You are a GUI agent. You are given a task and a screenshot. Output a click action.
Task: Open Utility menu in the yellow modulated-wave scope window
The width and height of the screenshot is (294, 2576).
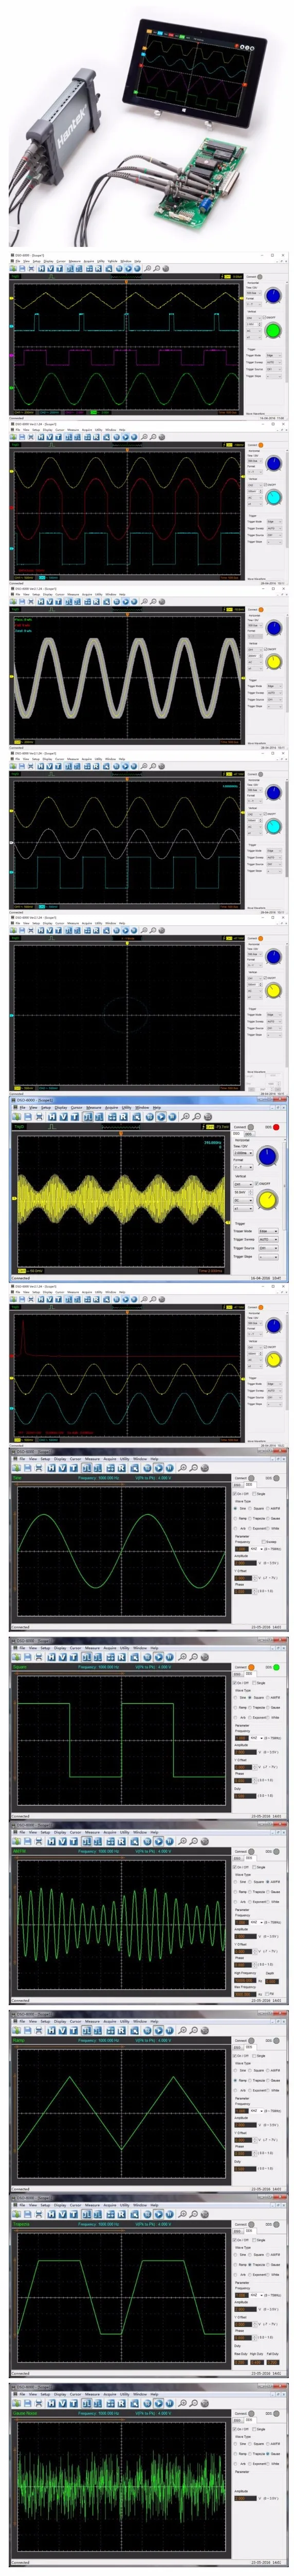127,1108
